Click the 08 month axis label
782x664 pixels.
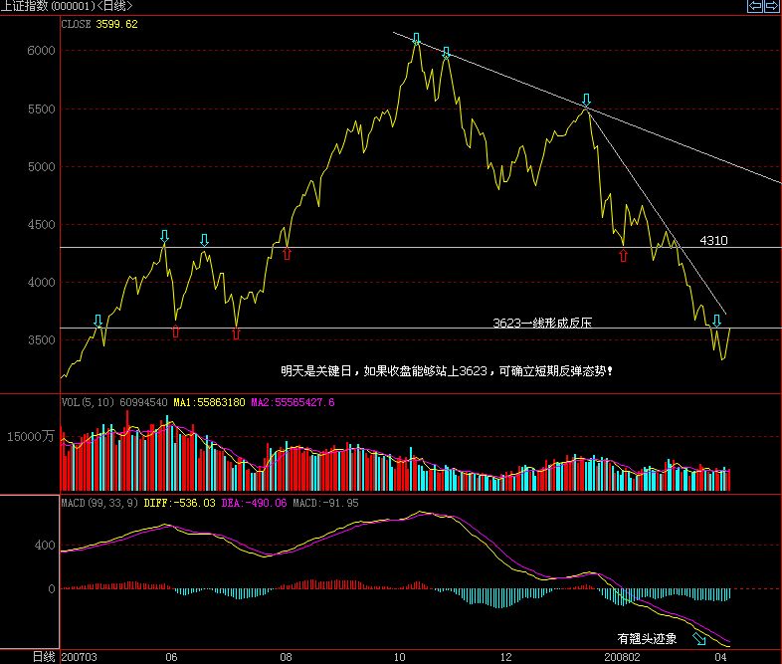[286, 657]
